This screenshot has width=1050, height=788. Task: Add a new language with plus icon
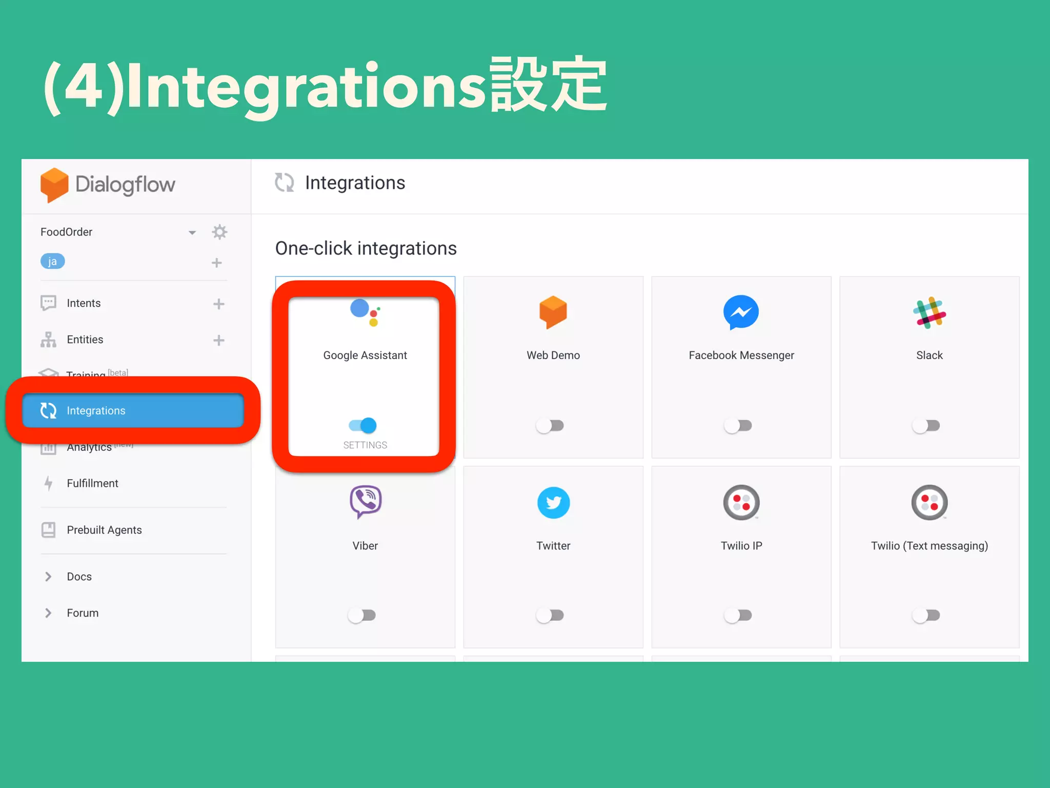pyautogui.click(x=217, y=263)
